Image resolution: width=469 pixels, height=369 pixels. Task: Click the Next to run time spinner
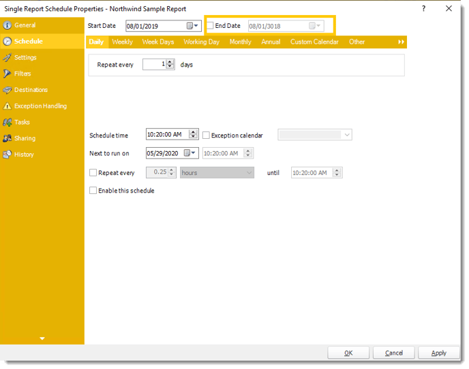click(x=248, y=153)
